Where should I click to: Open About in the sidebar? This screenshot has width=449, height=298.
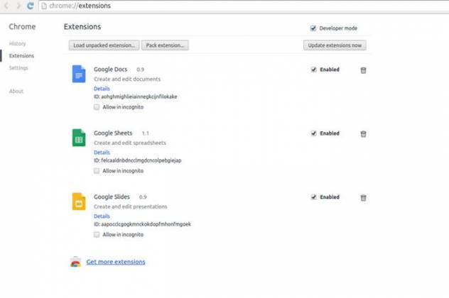click(x=16, y=91)
